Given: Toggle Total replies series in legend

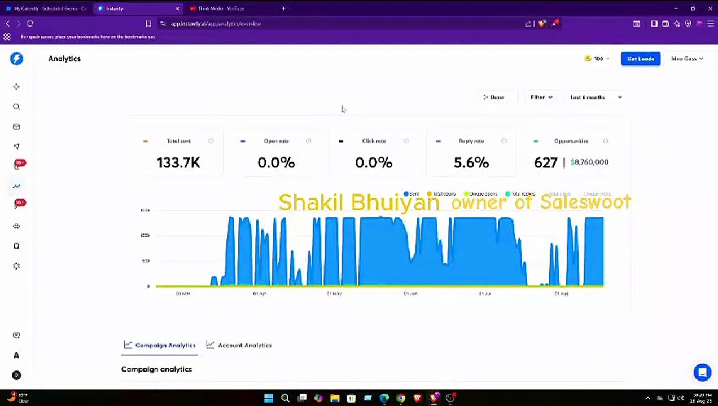Looking at the screenshot, I should coord(520,194).
